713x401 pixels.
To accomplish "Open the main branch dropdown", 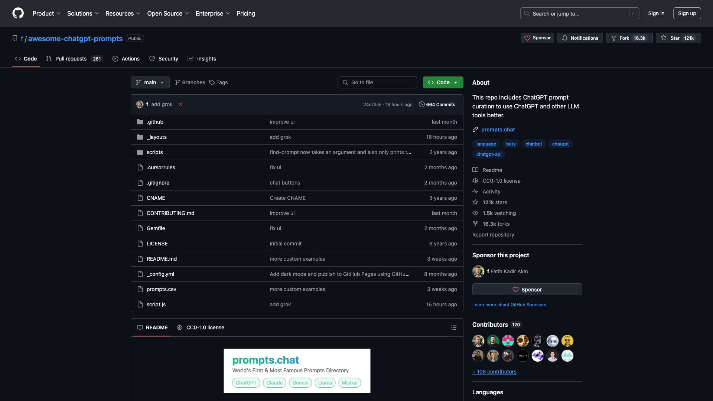I will click(x=150, y=82).
